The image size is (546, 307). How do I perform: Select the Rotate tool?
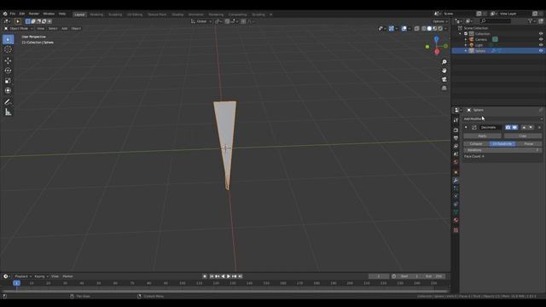click(8, 71)
